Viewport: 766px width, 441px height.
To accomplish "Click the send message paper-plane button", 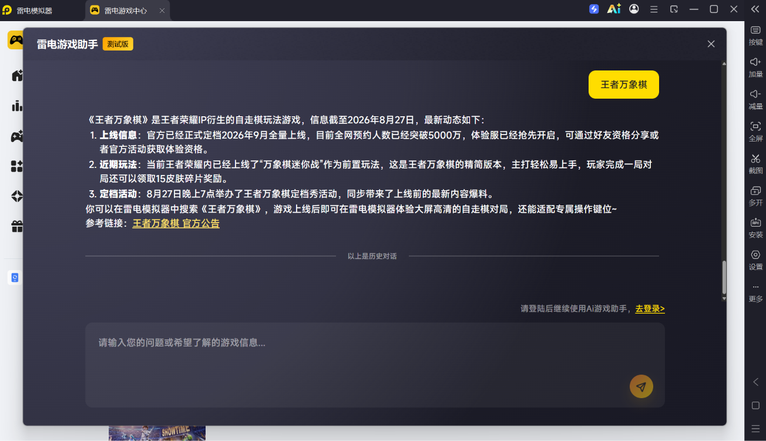I will (641, 386).
